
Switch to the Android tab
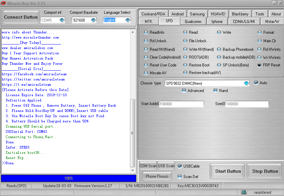tap(178, 14)
